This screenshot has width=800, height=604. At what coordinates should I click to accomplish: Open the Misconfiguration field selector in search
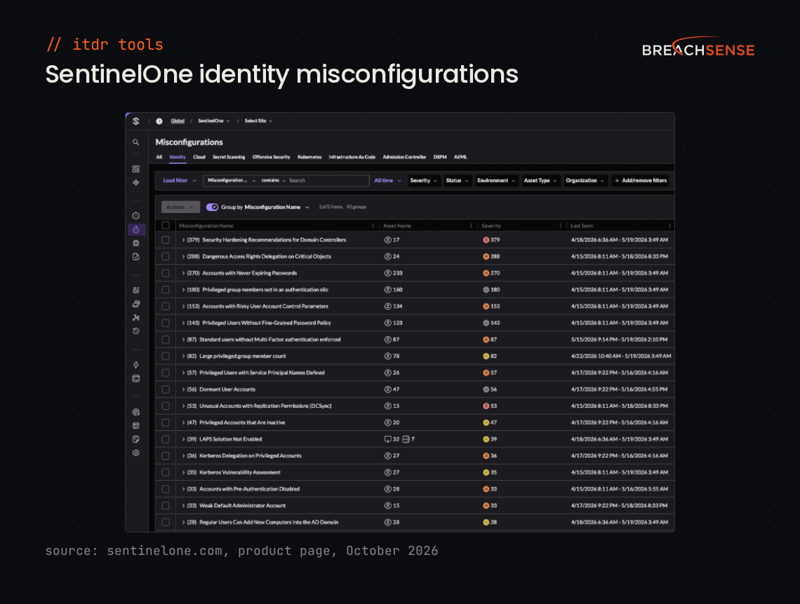click(x=232, y=181)
